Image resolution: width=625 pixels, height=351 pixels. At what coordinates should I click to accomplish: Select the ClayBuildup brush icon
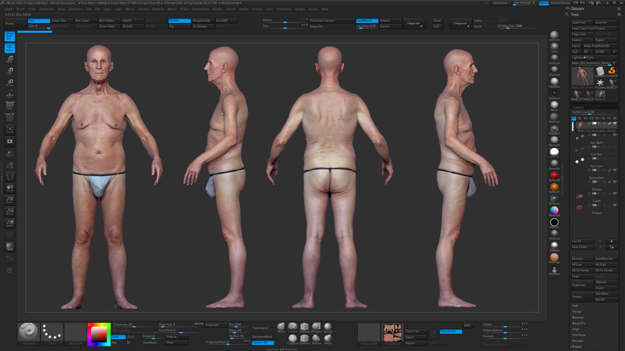point(293,338)
